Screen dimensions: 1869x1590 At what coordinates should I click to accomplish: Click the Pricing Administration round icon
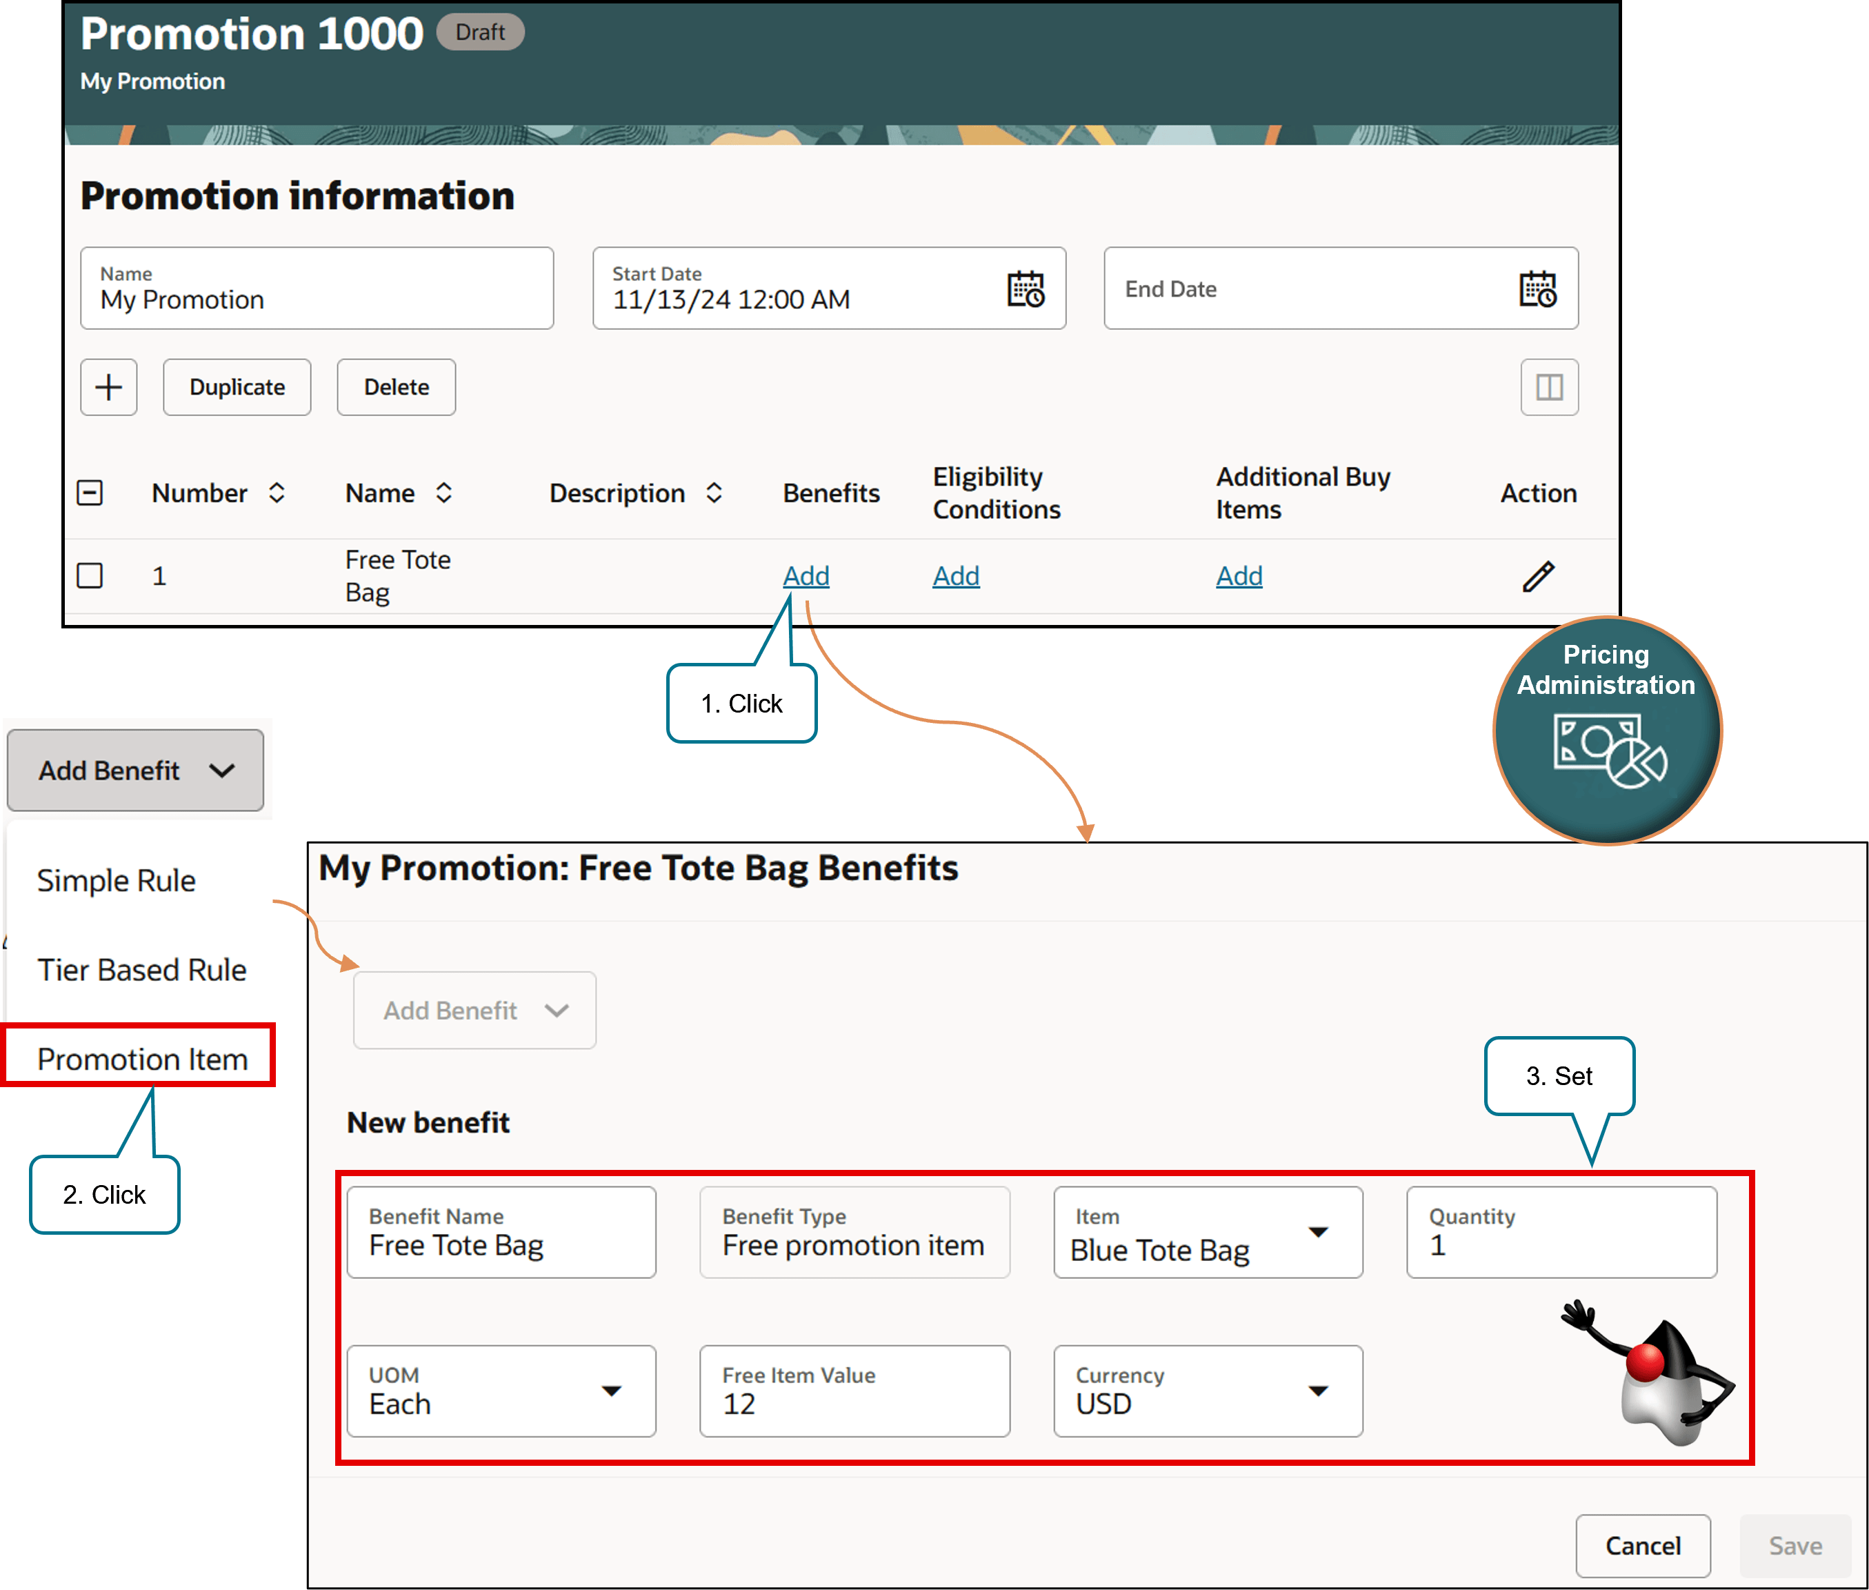coord(1607,731)
